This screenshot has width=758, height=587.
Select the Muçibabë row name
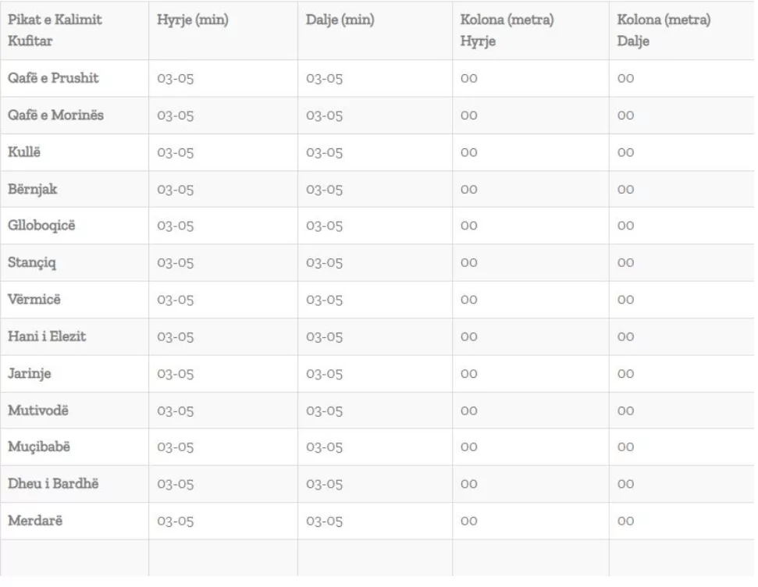39,446
